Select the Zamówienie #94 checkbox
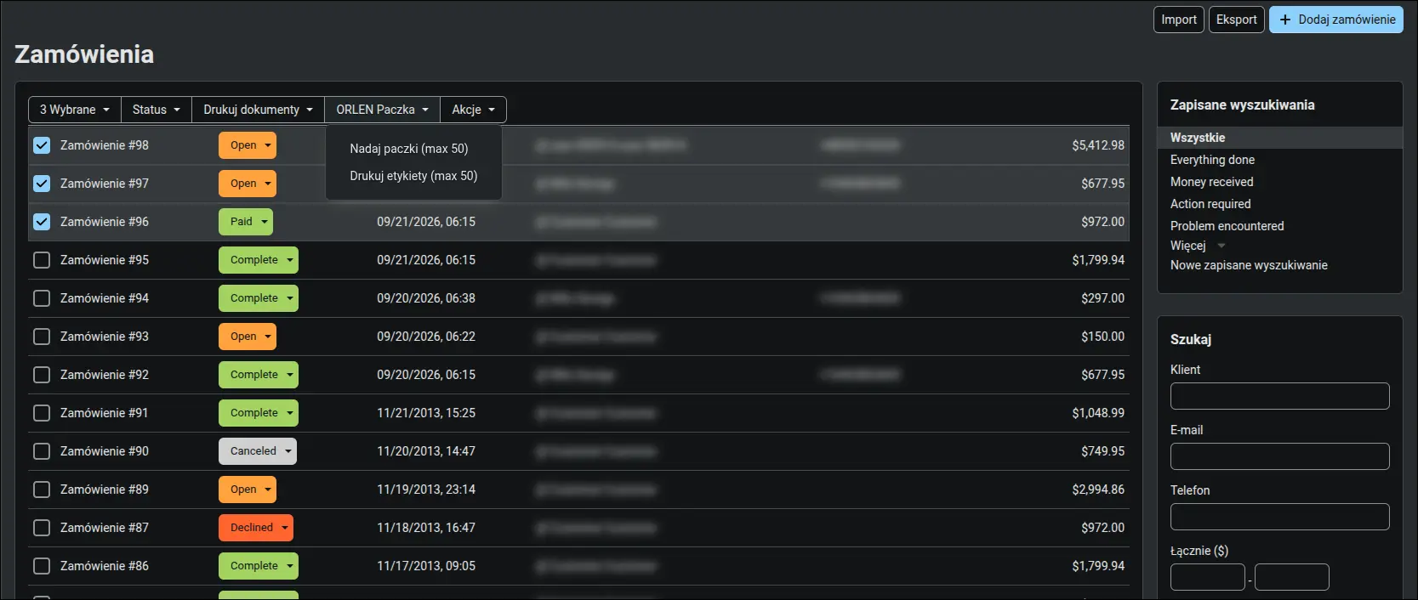Viewport: 1418px width, 600px height. pos(42,298)
